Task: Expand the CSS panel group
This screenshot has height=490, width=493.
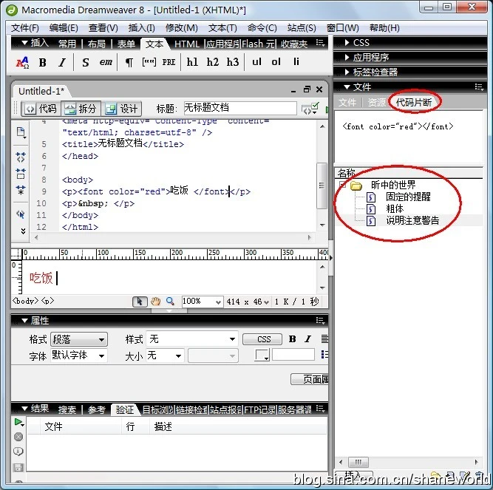Action: tap(361, 43)
